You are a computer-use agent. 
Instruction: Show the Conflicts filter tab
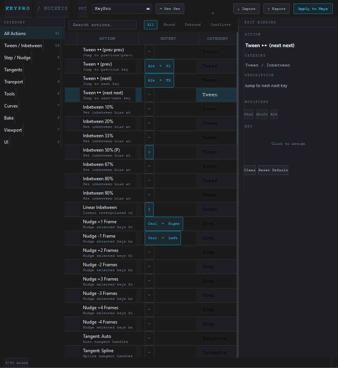[x=220, y=25]
